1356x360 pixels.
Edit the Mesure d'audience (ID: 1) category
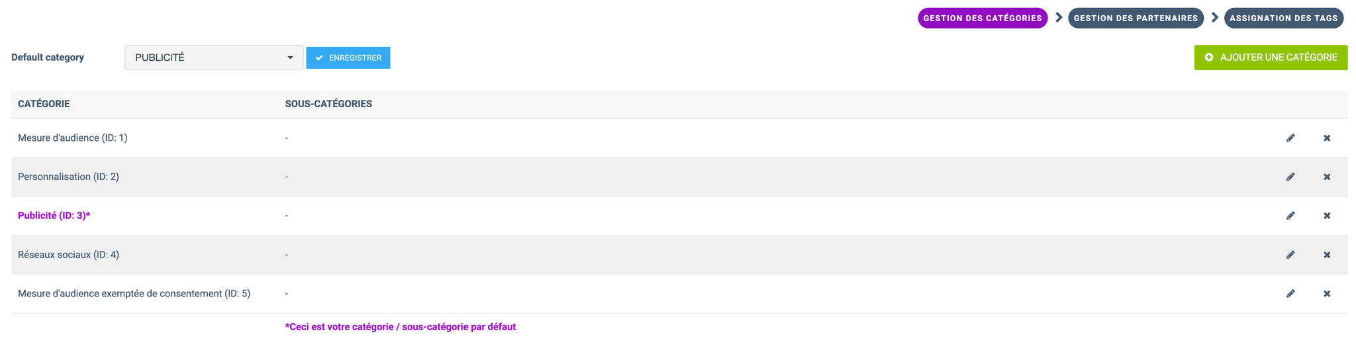click(x=1290, y=138)
